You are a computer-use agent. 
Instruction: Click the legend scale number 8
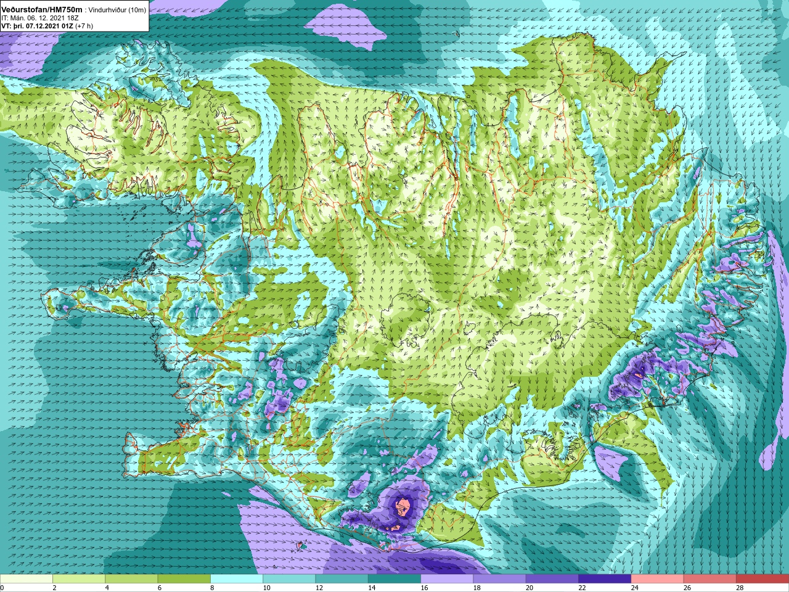point(212,588)
